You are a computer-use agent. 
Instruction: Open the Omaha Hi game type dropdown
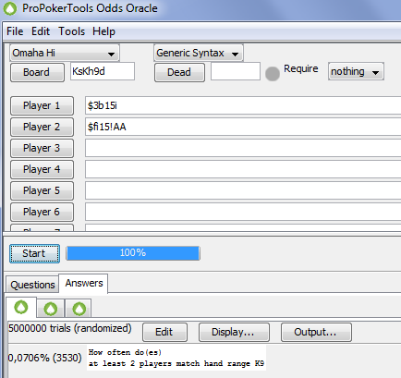(65, 53)
